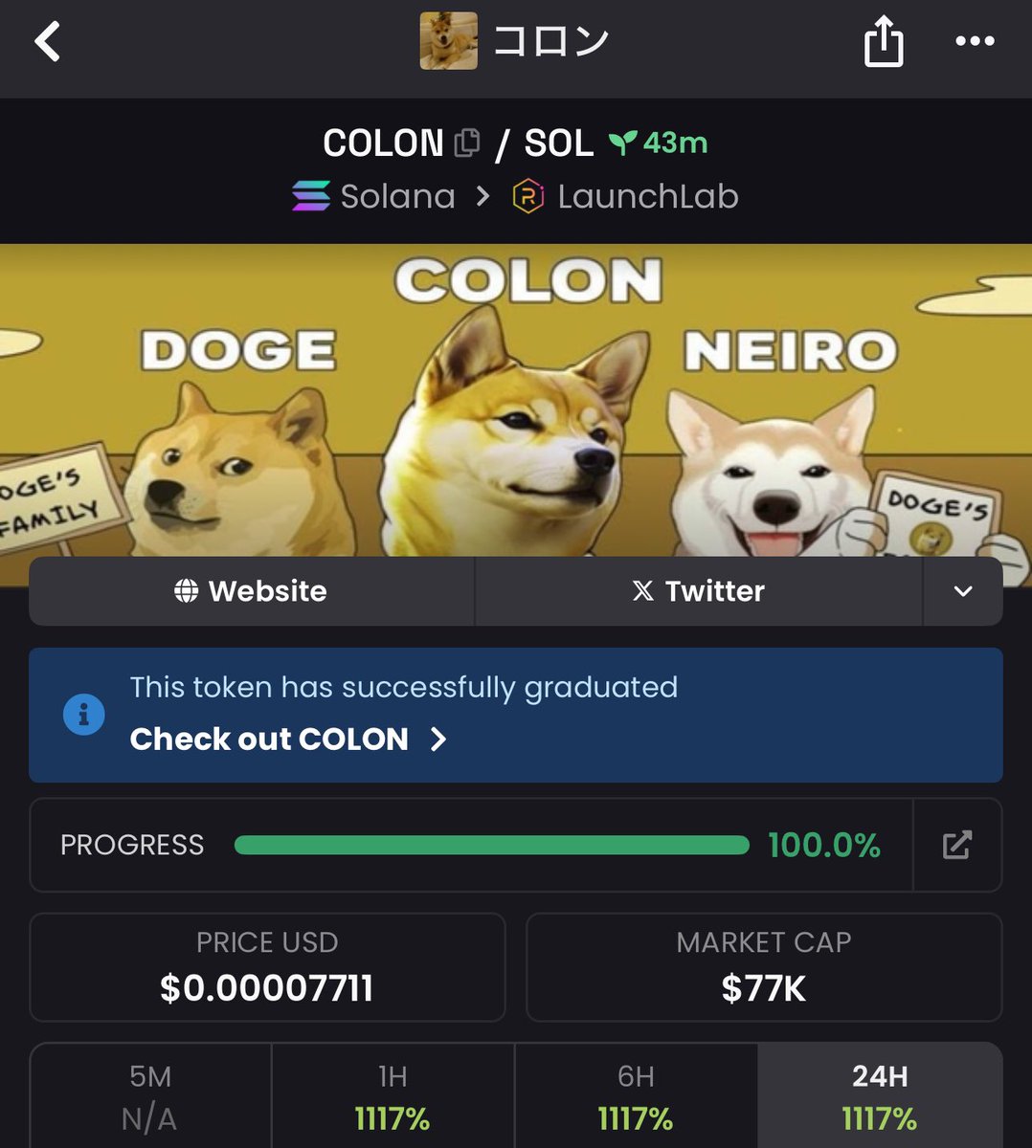
Task: Select the 1H timeframe tab
Action: point(393,1096)
